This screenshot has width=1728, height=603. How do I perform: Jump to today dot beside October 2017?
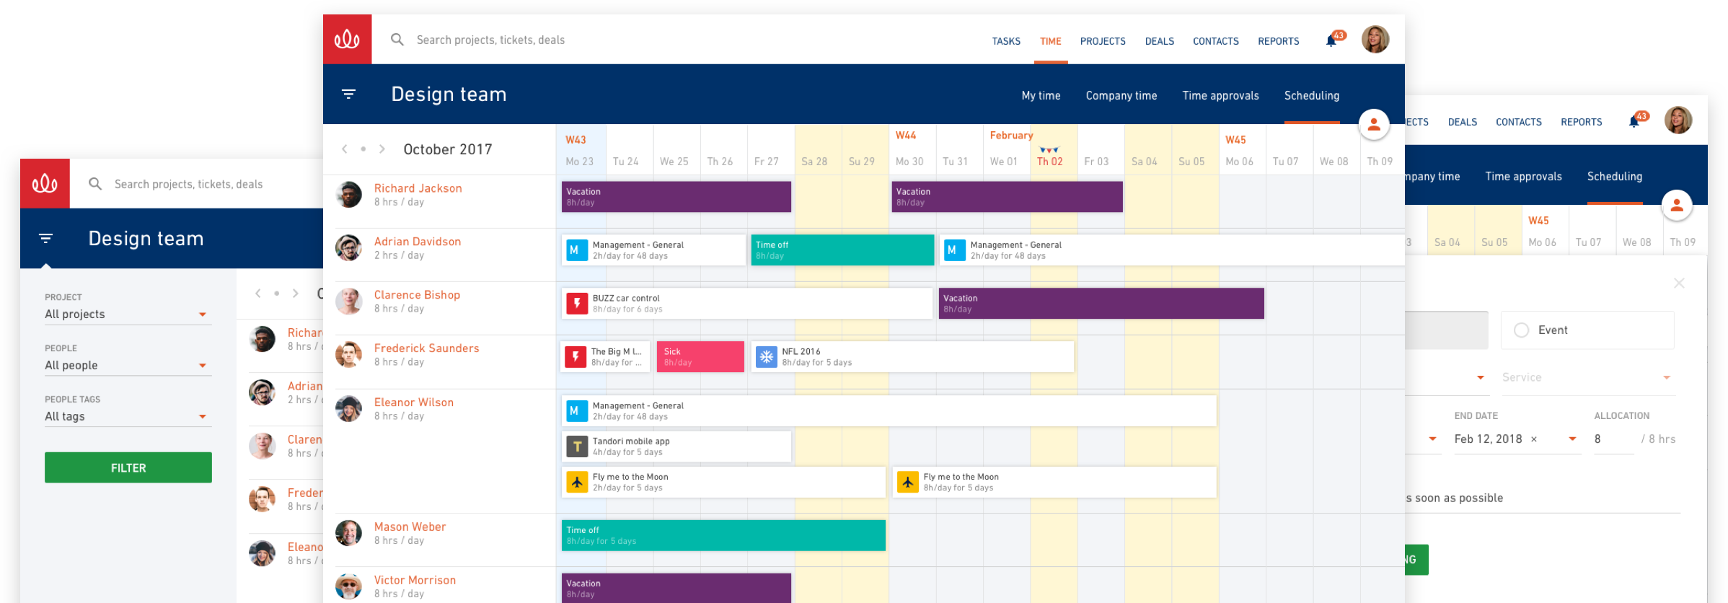pyautogui.click(x=363, y=149)
